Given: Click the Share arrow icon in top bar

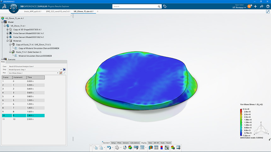Looking at the screenshot, I should coord(262,6).
